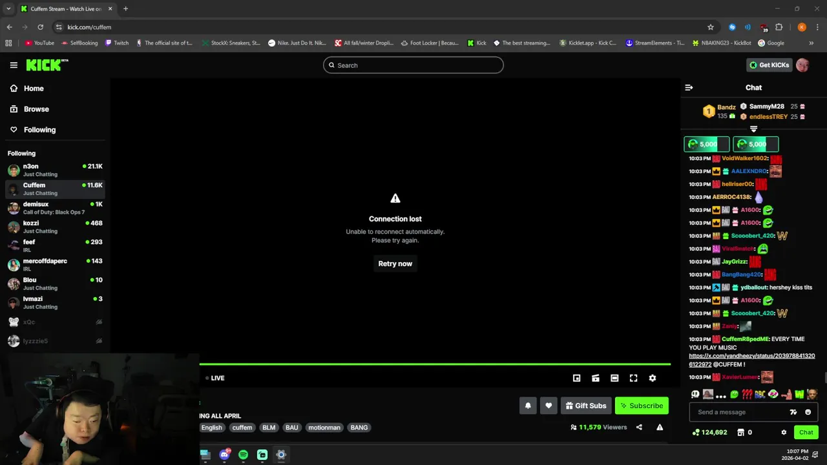This screenshot has height=465, width=827.
Task: Open chat settings gear icon
Action: coord(784,433)
